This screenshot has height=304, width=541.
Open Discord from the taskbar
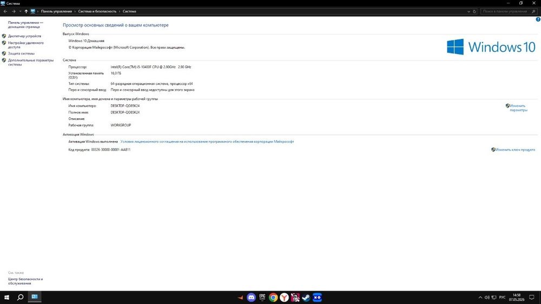click(x=251, y=298)
